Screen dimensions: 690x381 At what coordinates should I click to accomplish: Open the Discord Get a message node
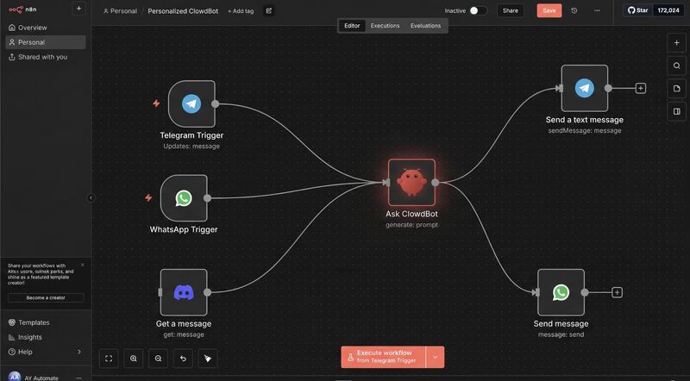(x=184, y=292)
